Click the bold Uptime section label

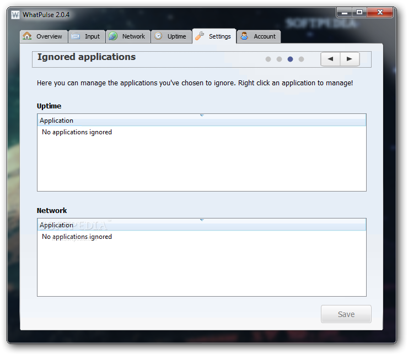tap(49, 106)
